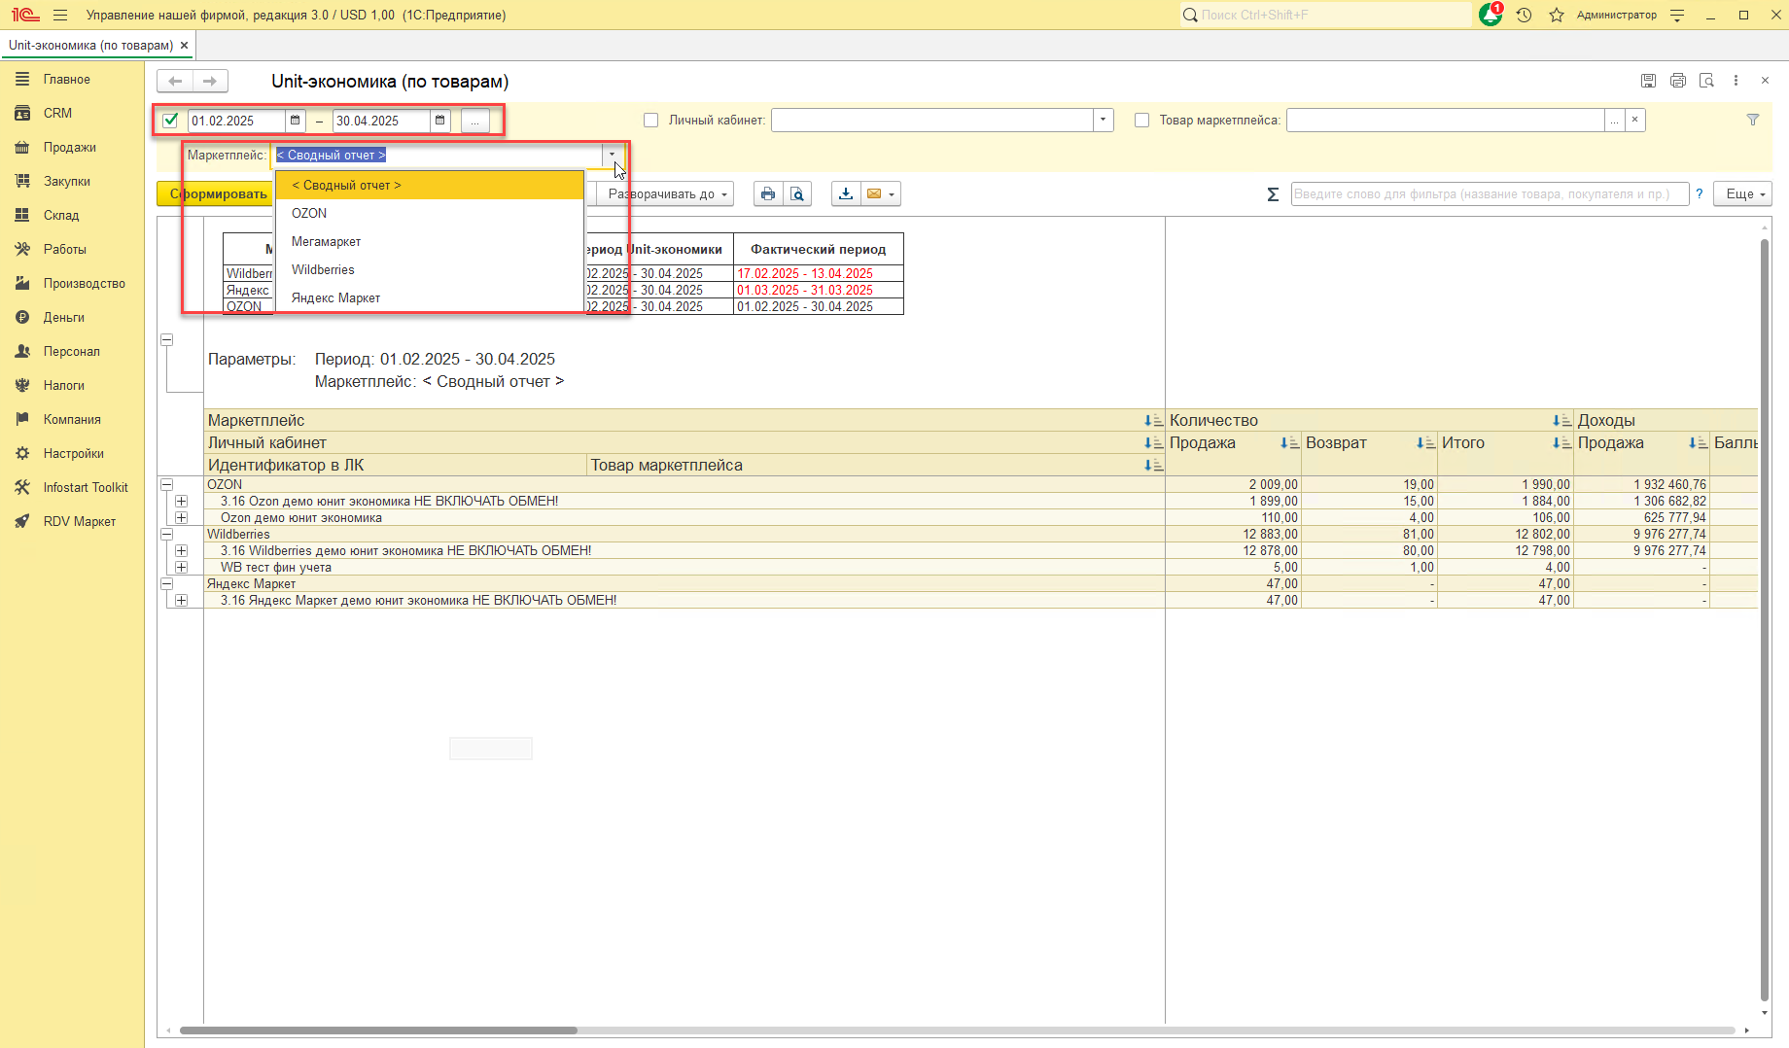Select Wildberries option in dropdown
Image resolution: width=1789 pixels, height=1048 pixels.
coord(429,269)
